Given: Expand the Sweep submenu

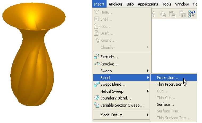Looking at the screenshot, I should [148, 71].
